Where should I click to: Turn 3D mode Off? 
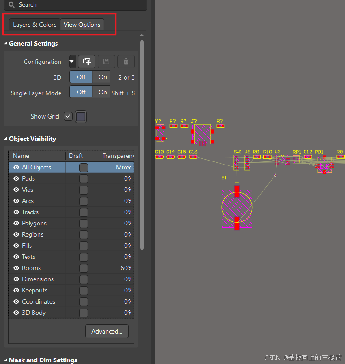pyautogui.click(x=81, y=77)
